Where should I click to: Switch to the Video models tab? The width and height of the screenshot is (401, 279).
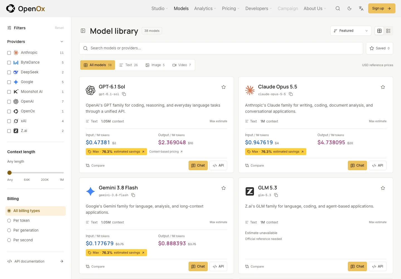182,65
